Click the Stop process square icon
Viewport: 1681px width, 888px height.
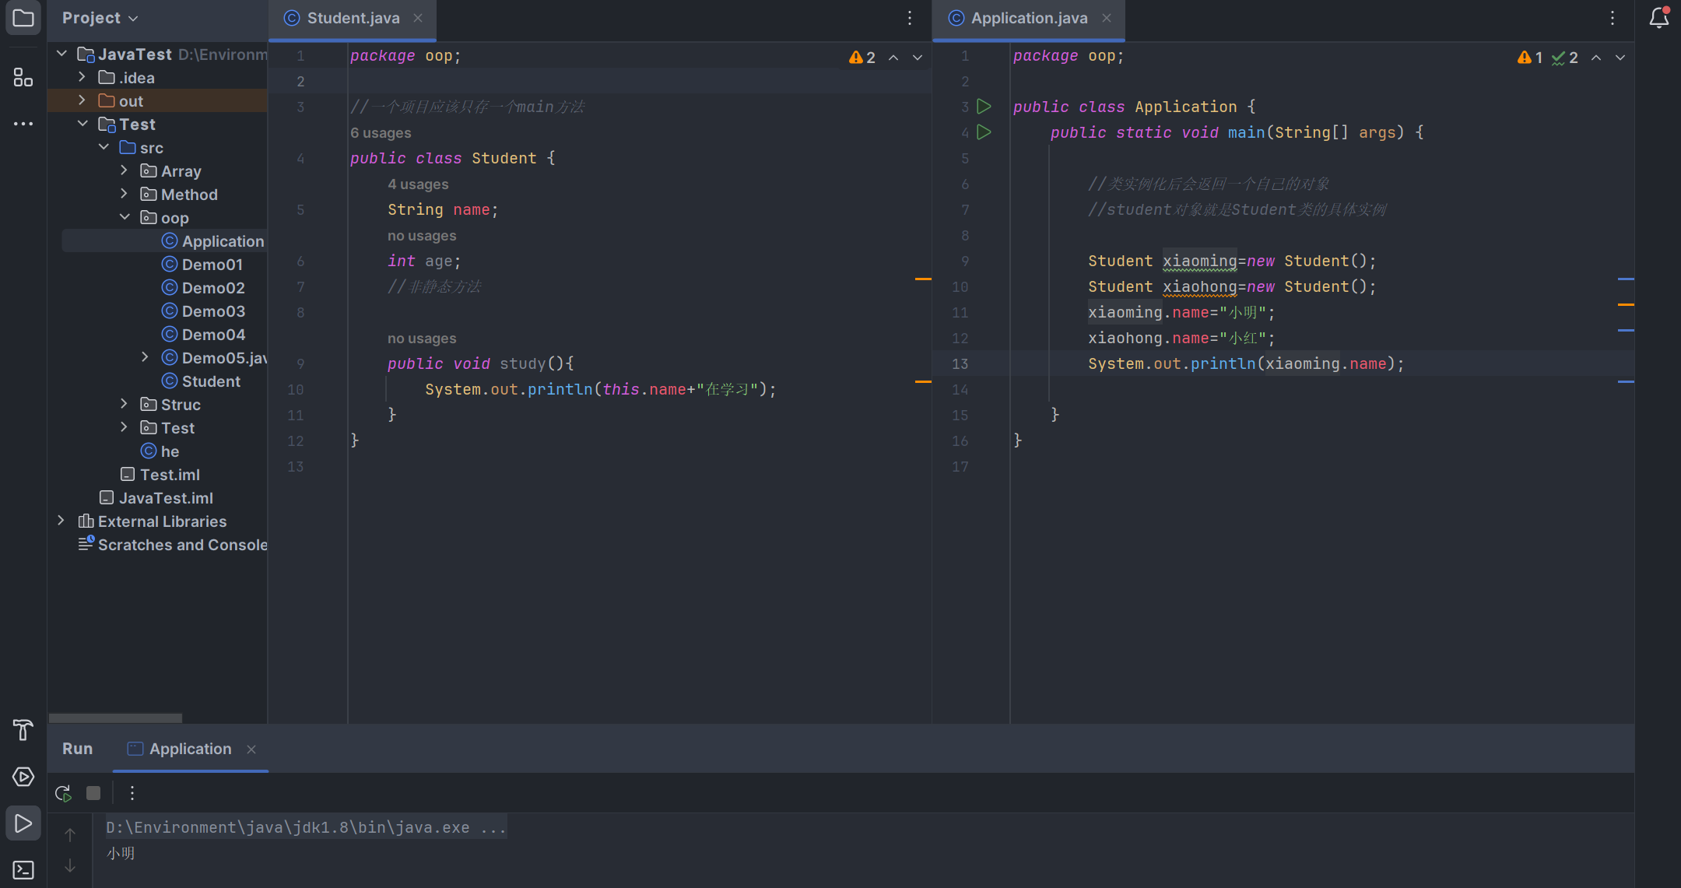[x=93, y=793]
